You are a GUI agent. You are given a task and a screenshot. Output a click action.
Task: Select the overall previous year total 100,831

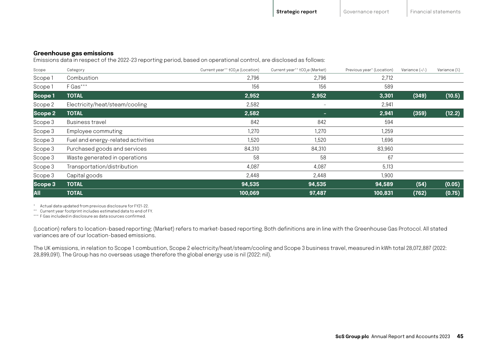pos(383,193)
